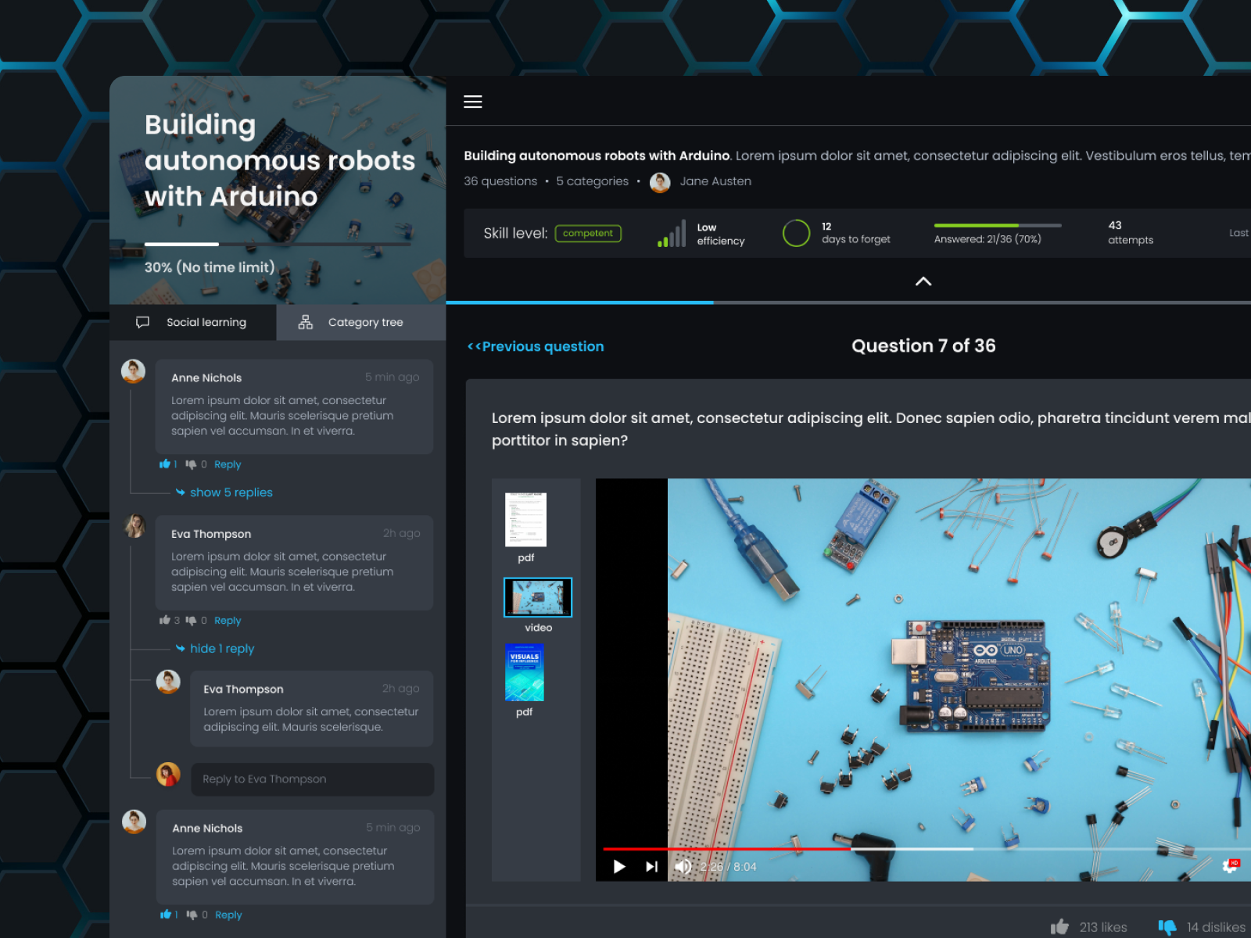Reply to Anne Nichols' comment
The image size is (1251, 938).
(228, 464)
